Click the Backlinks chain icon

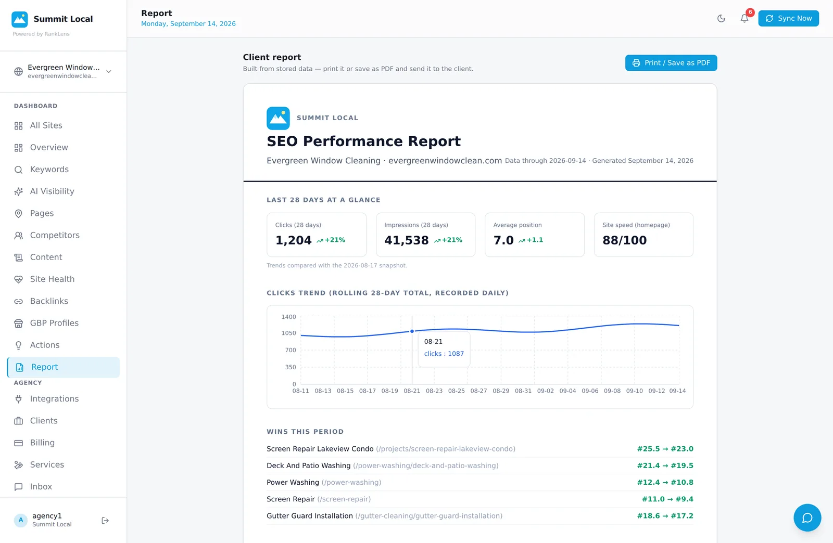pyautogui.click(x=19, y=301)
